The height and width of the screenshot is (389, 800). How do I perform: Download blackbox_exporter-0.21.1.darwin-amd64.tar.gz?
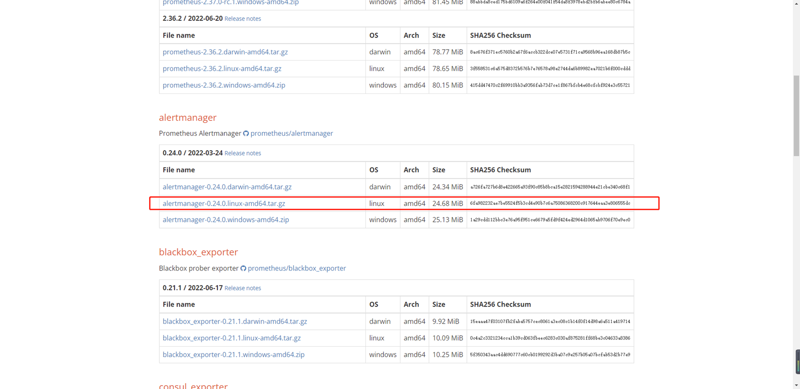pyautogui.click(x=234, y=321)
